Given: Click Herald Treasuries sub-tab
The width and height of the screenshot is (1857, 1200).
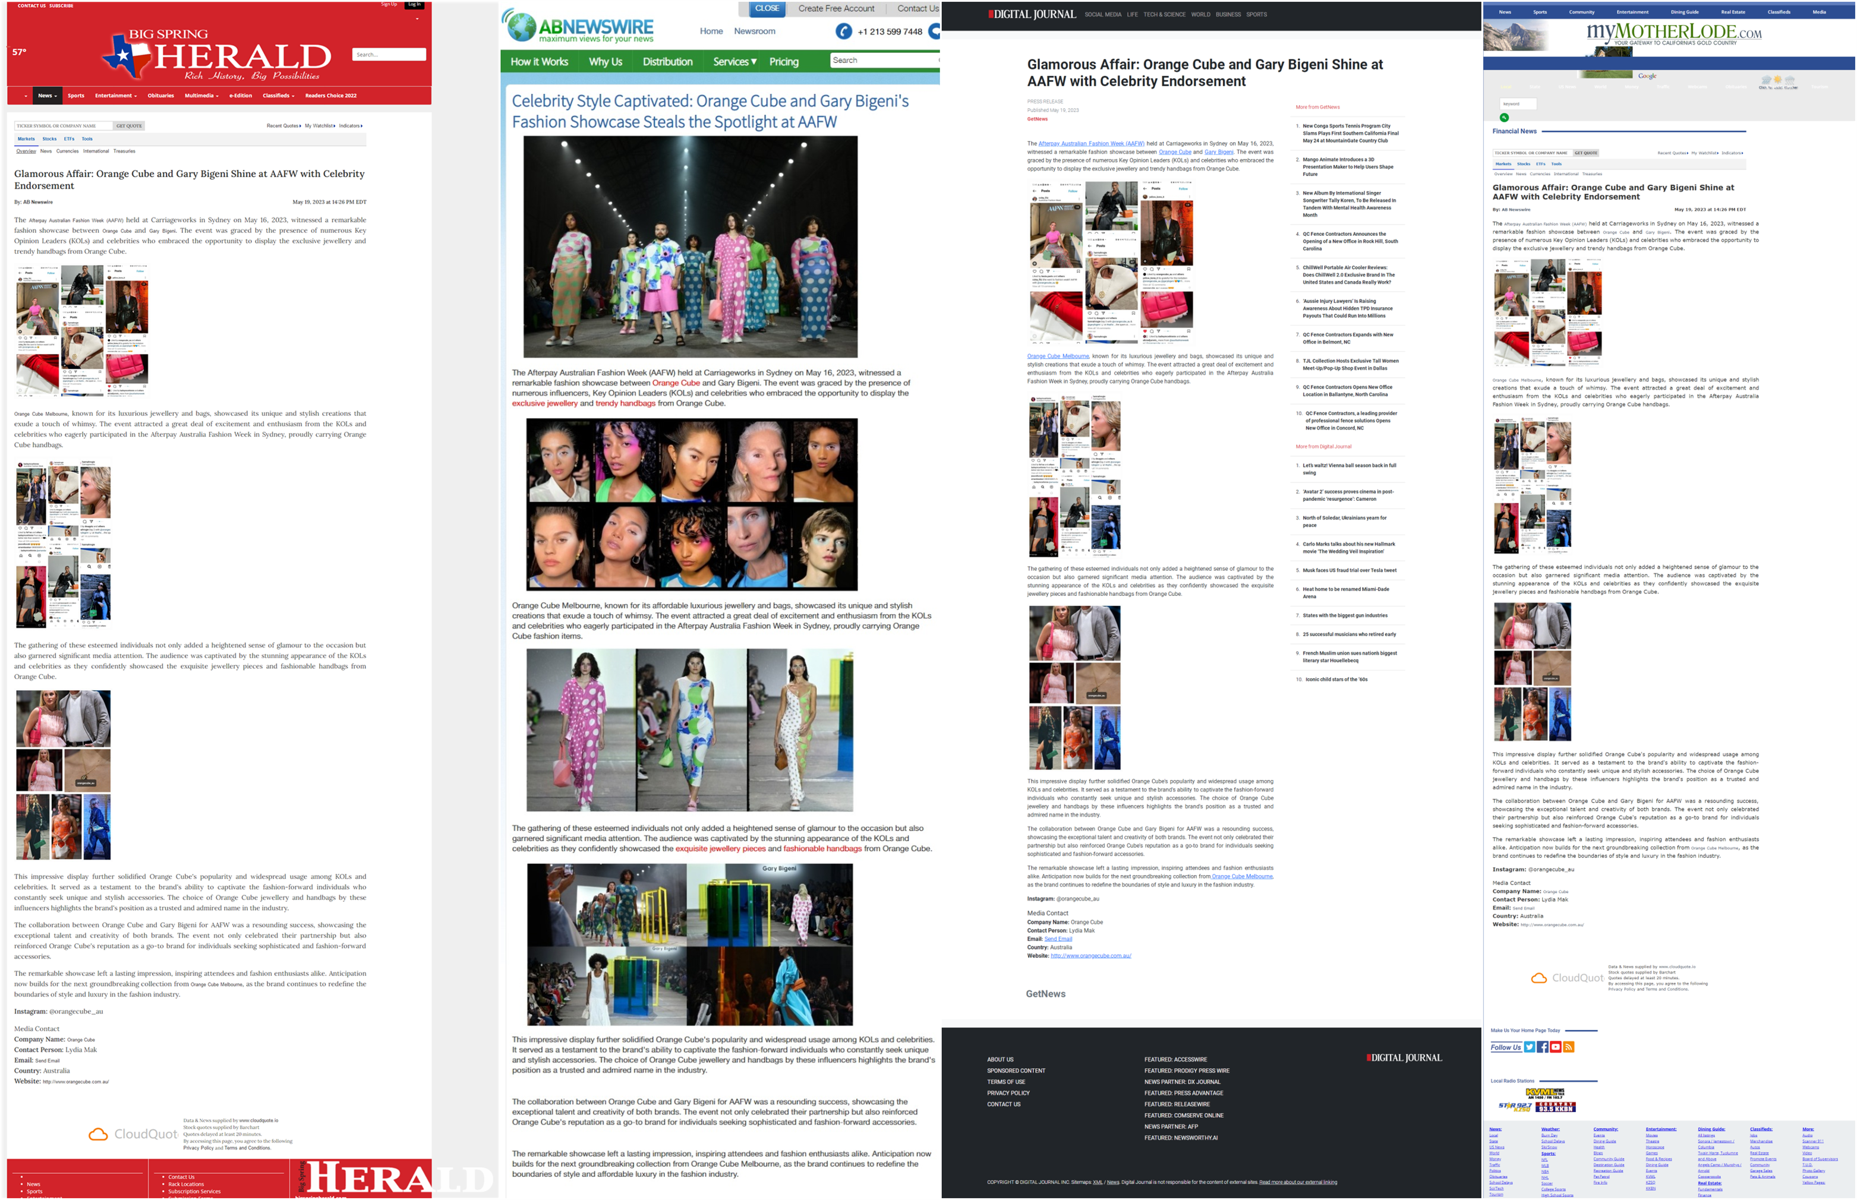Looking at the screenshot, I should click(124, 151).
